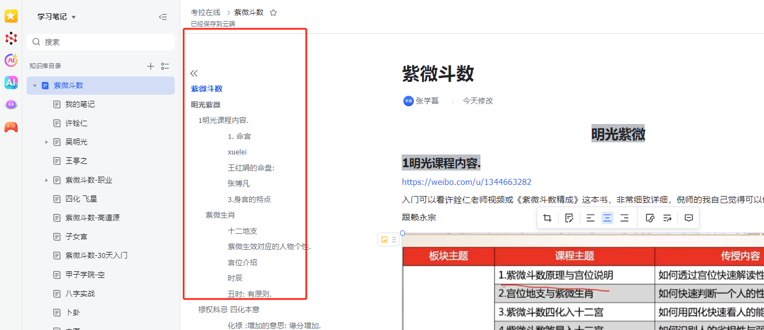Jump to the 紫微斗数 outline heading
Image resolution: width=764 pixels, height=330 pixels.
[x=207, y=89]
